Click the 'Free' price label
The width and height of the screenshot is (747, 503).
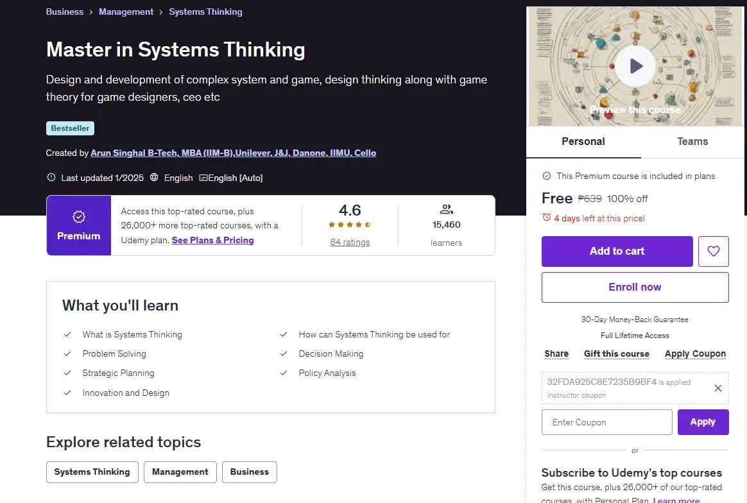click(557, 198)
